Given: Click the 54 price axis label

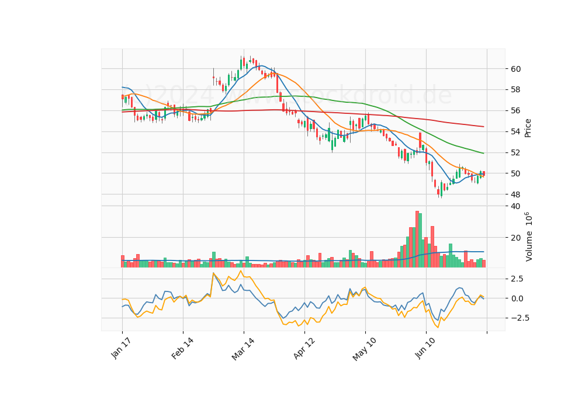Looking at the screenshot, I should tap(515, 131).
